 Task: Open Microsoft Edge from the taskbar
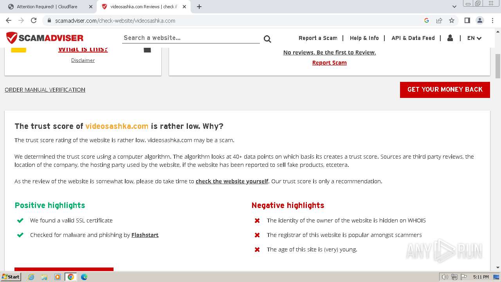coord(84,277)
